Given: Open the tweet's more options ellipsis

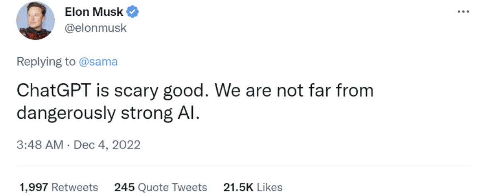Looking at the screenshot, I should (462, 12).
